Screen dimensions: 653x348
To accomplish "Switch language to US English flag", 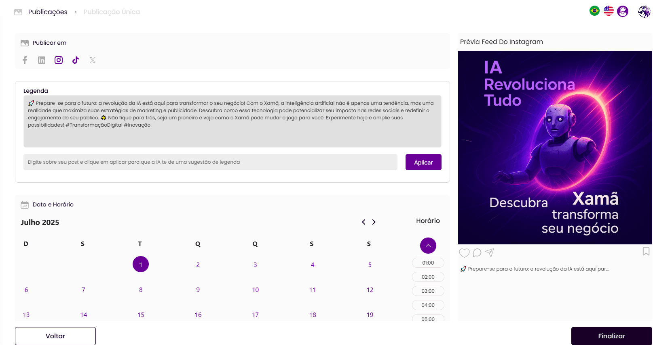I will (609, 11).
